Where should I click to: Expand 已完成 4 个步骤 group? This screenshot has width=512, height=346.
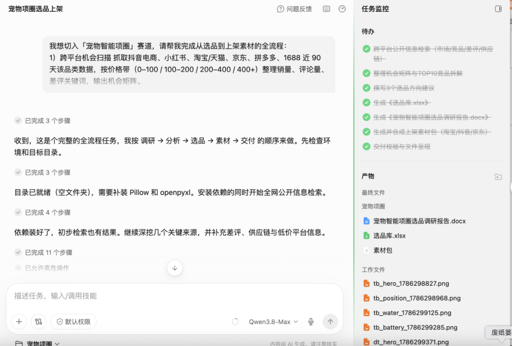[43, 212]
